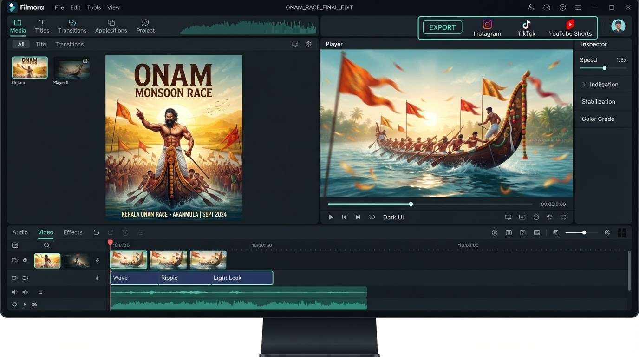Click the EXPORT button

point(442,27)
